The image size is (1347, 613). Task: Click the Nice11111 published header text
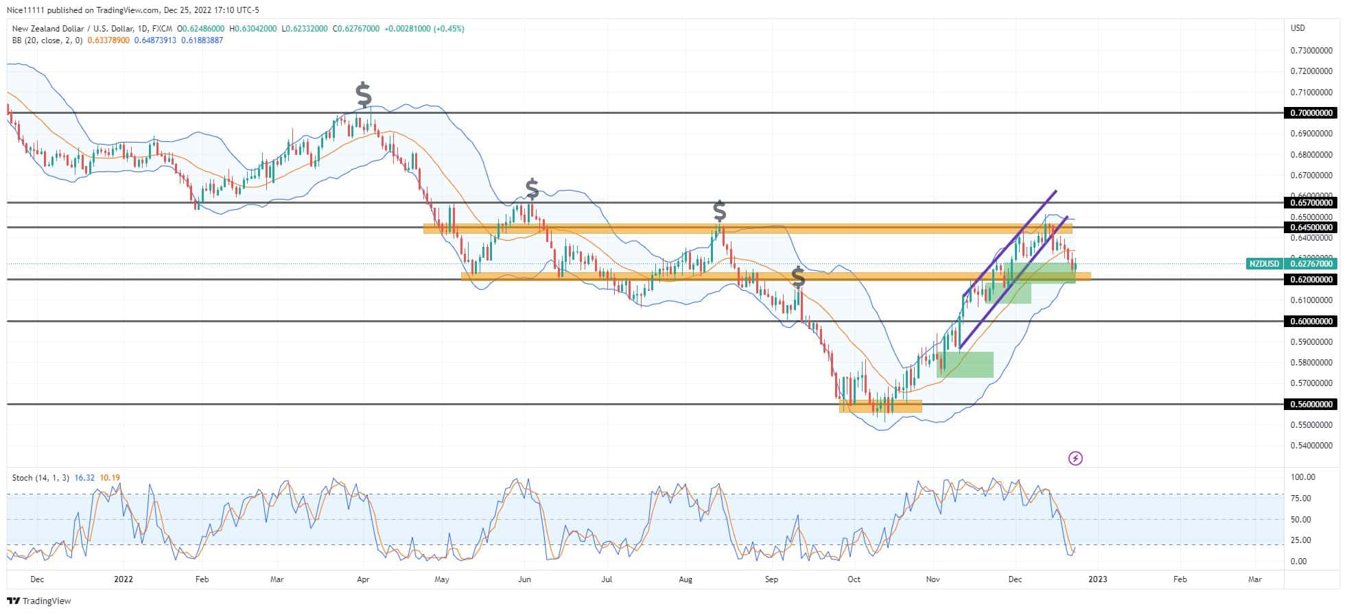click(x=134, y=10)
